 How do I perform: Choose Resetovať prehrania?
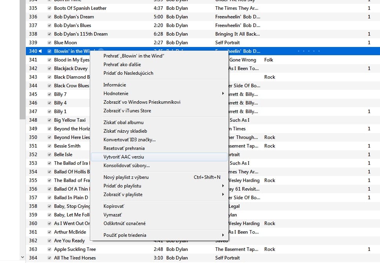[159, 148]
